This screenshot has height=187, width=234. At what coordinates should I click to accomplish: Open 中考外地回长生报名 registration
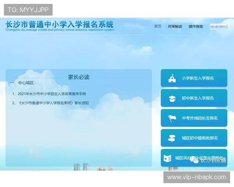point(194,118)
